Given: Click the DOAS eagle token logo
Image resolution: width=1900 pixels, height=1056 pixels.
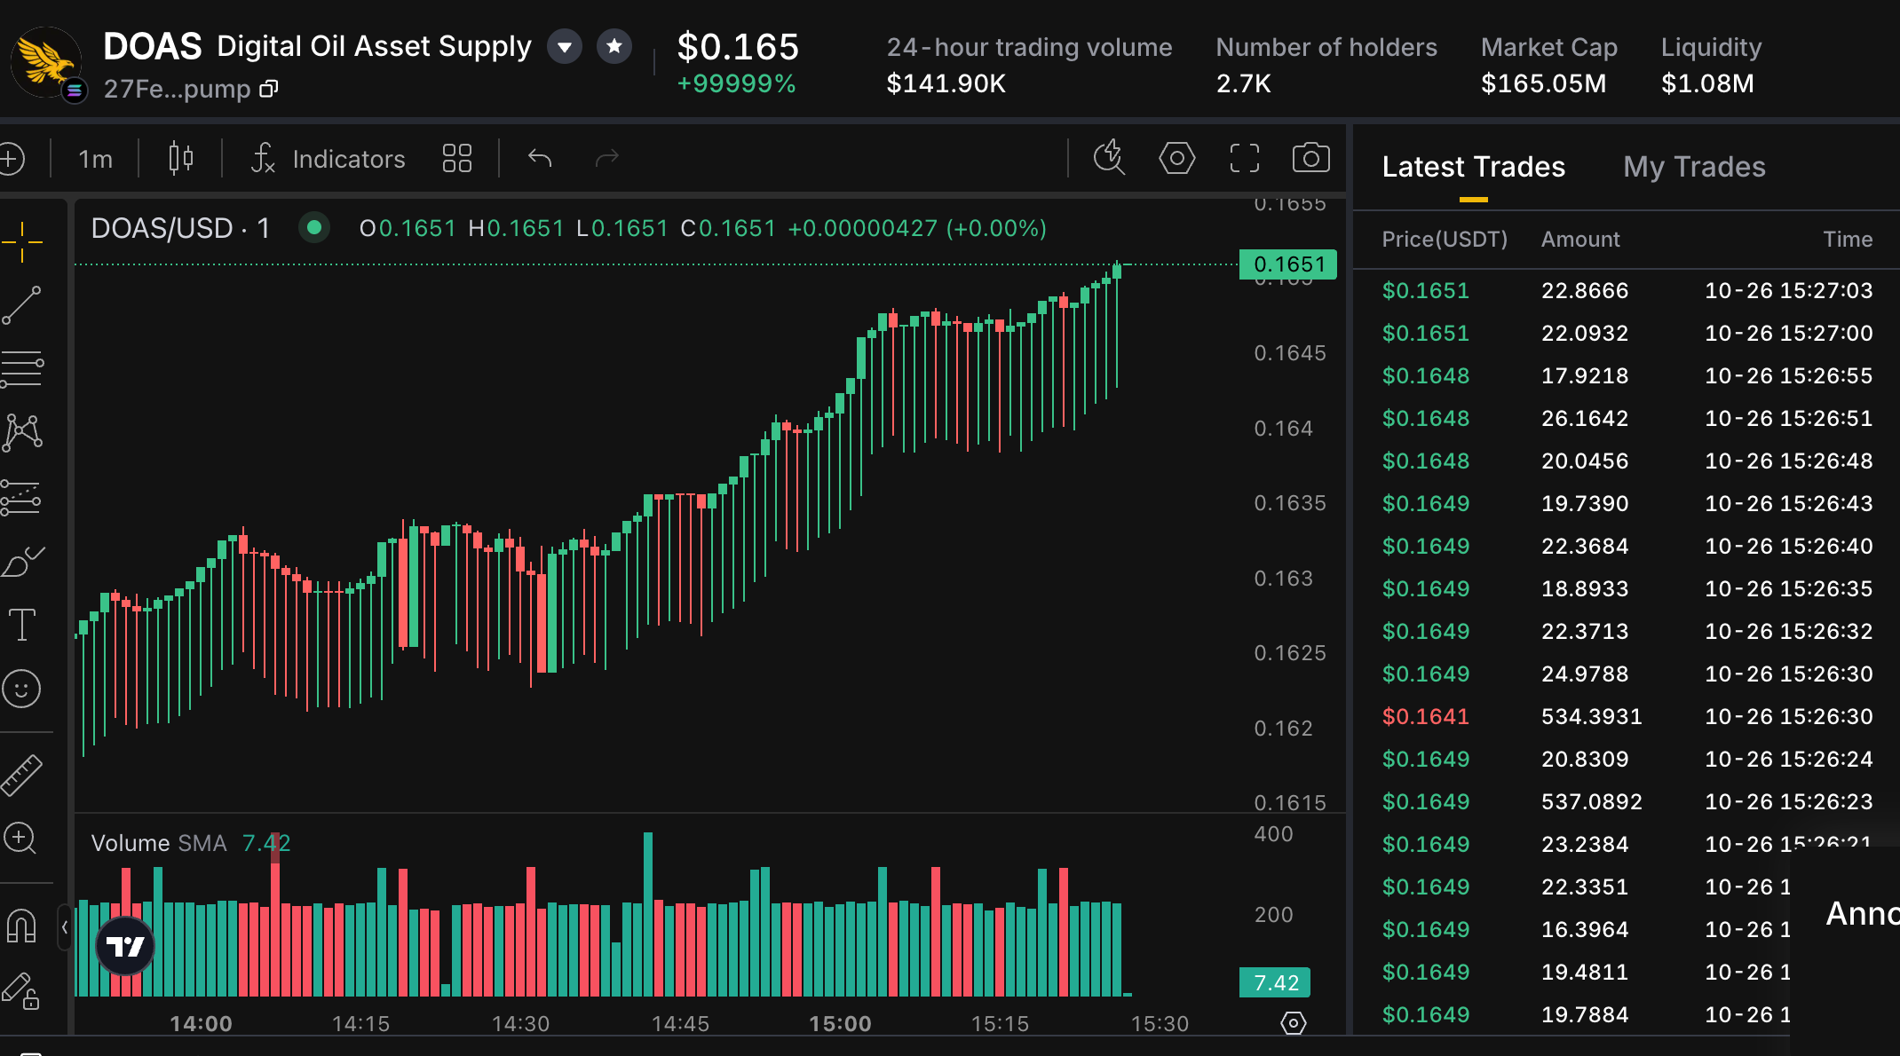Looking at the screenshot, I should point(46,60).
